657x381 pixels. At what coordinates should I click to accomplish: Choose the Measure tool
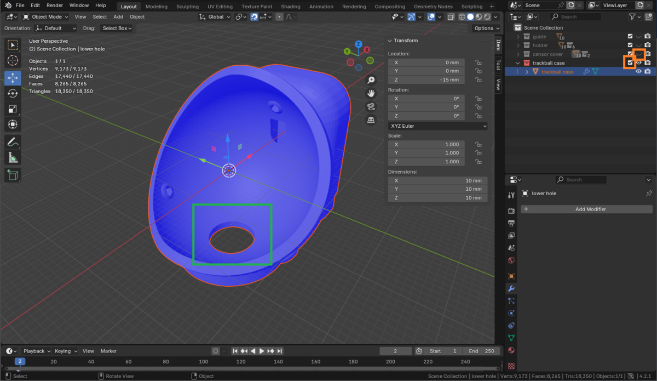click(13, 158)
